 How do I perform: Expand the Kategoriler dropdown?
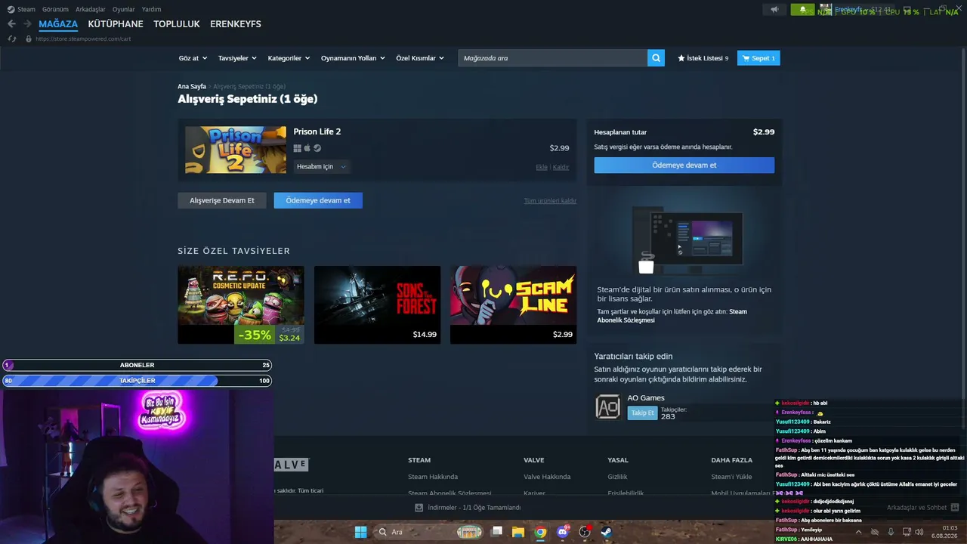coord(289,58)
